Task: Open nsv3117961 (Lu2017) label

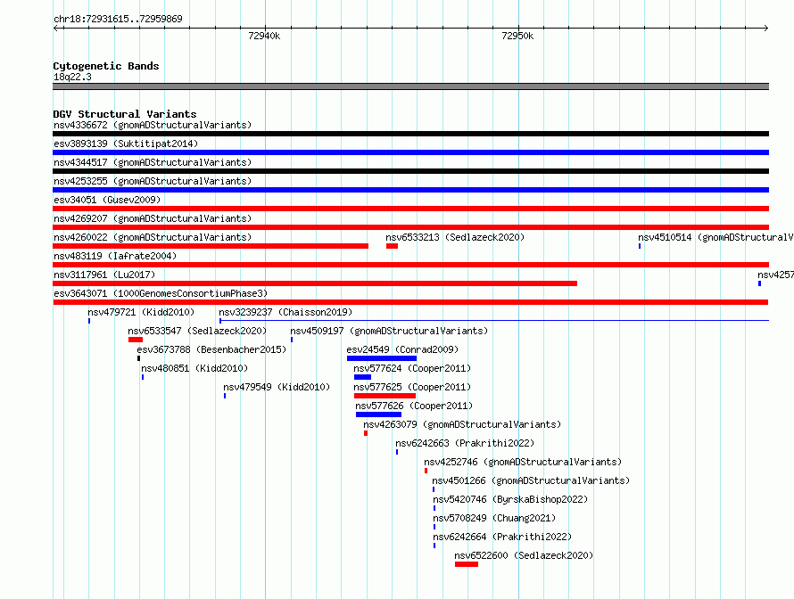Action: [104, 275]
